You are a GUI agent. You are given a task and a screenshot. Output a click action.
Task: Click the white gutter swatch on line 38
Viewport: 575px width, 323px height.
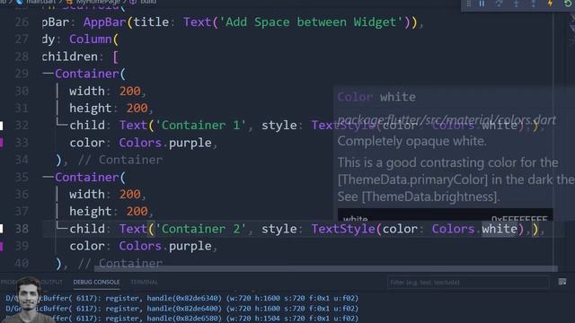click(x=2, y=229)
